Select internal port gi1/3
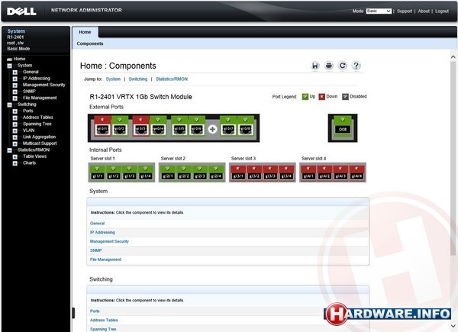 click(130, 172)
